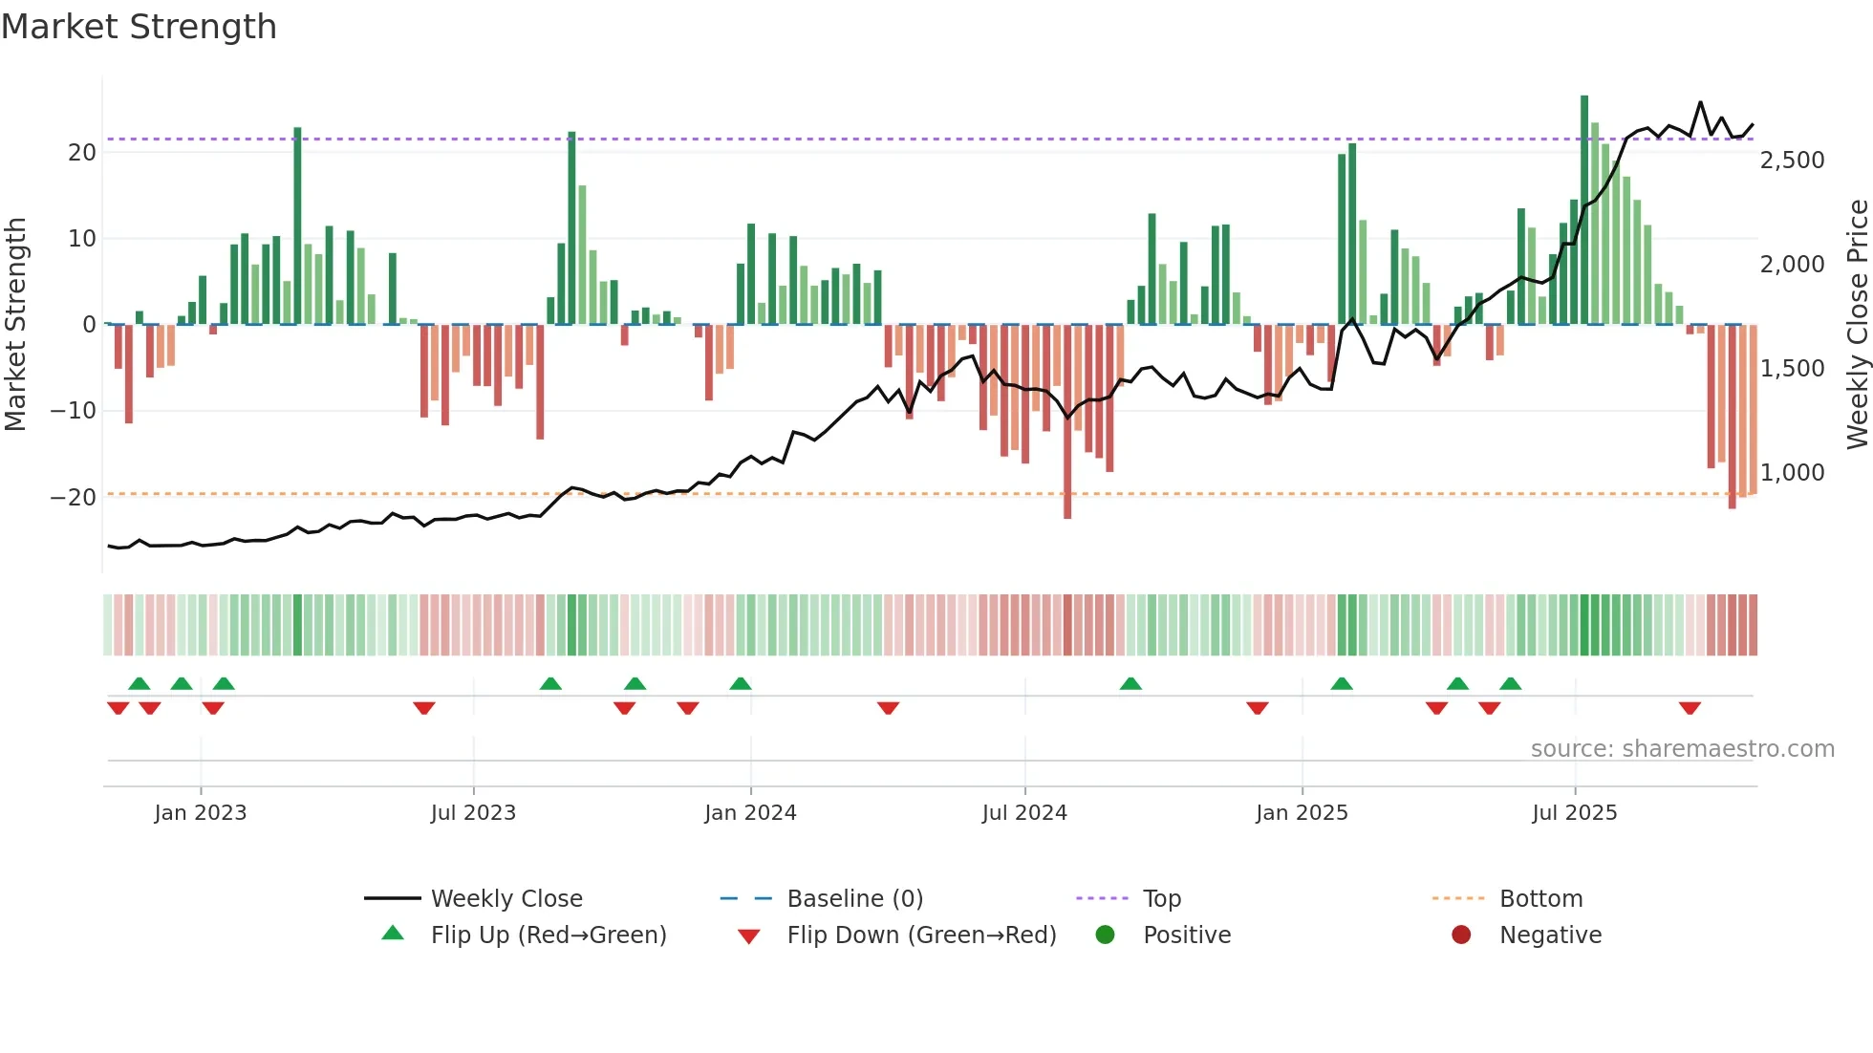Image resolution: width=1873 pixels, height=1053 pixels.
Task: Click the Weekly Close Price axis title
Action: pyautogui.click(x=1857, y=324)
